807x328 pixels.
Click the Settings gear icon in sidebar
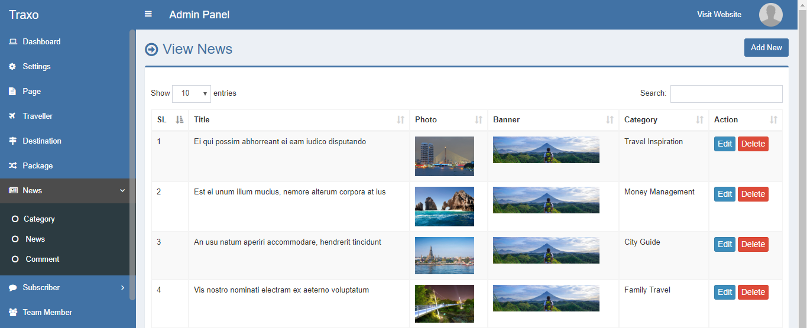tap(12, 67)
